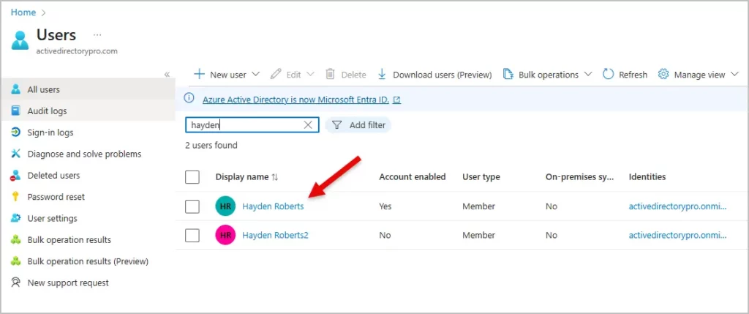Screen dimensions: 749x314
Task: Click the Sign-in logs icon
Action: [16, 132]
